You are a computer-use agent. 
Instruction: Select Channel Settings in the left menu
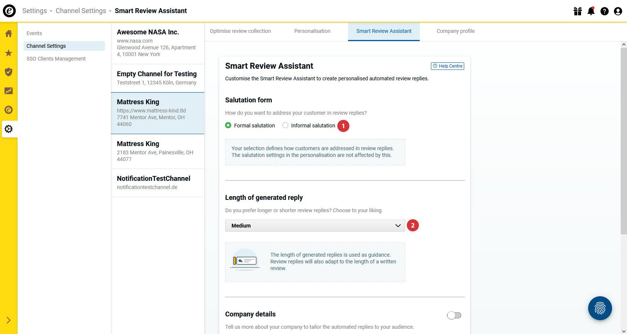click(x=64, y=46)
